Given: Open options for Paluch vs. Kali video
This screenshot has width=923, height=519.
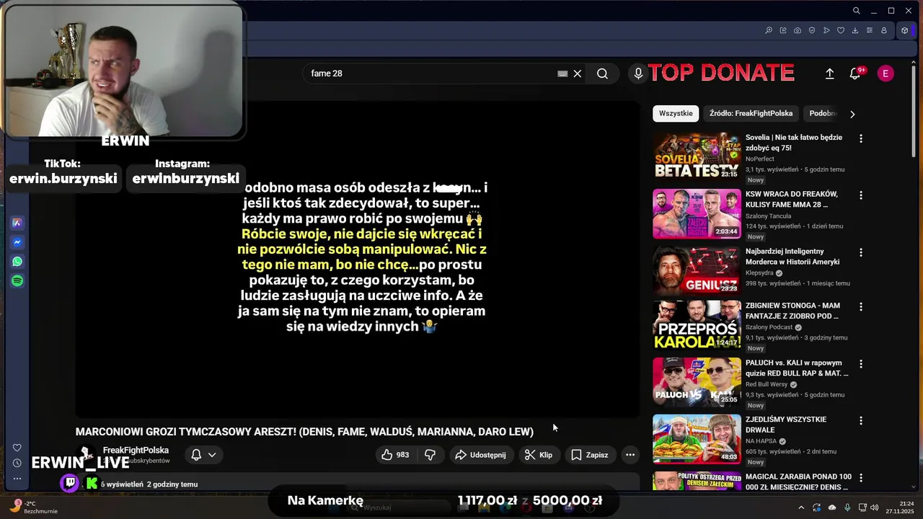Looking at the screenshot, I should coord(860,364).
